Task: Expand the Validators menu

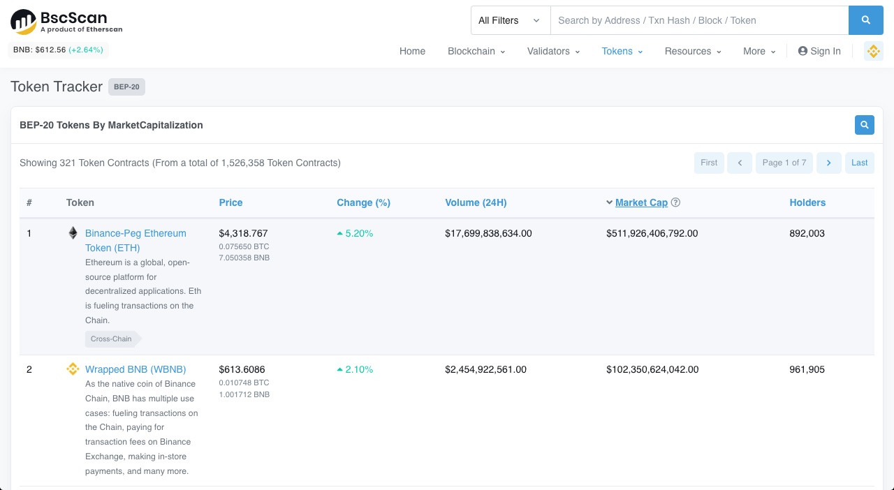Action: tap(553, 51)
